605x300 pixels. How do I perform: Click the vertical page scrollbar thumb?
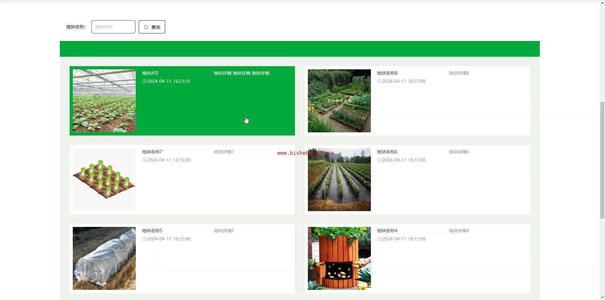click(x=602, y=160)
